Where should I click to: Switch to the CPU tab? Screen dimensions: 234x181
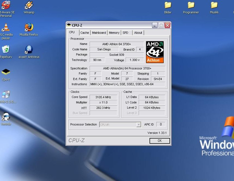point(72,32)
